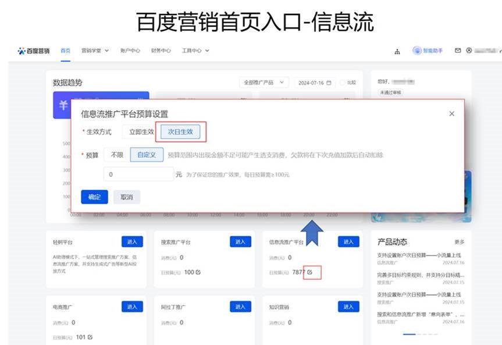Click 进入 on the 信息流推广平台 card
502x345 pixels.
348,242
